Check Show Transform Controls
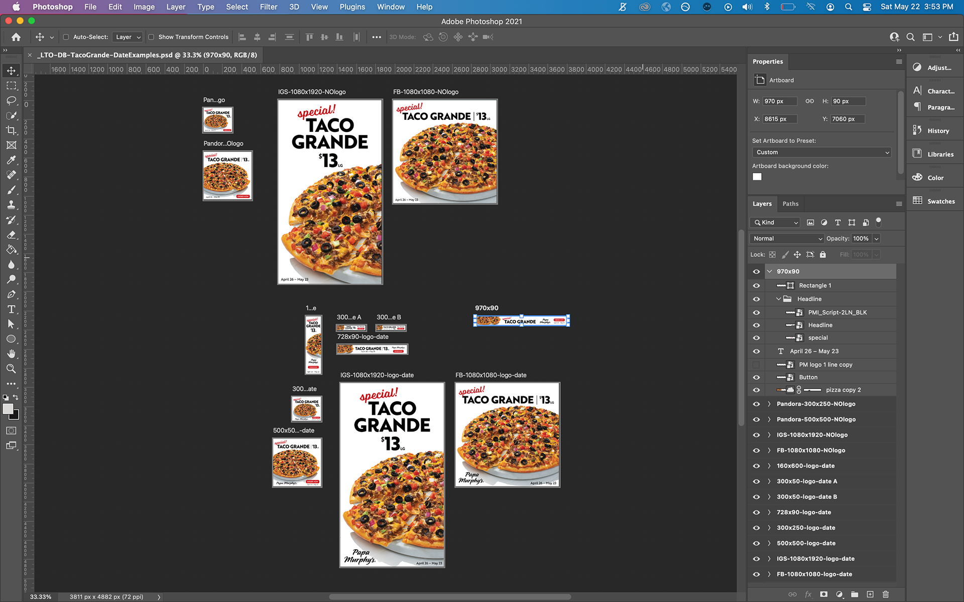The width and height of the screenshot is (964, 602). click(x=151, y=37)
